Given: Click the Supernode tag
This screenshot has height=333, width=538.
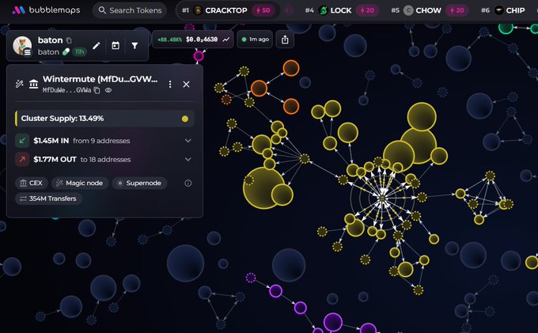Looking at the screenshot, I should [139, 184].
